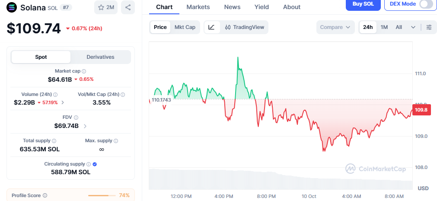The height and width of the screenshot is (201, 437).
Task: Click the infinity max supply value
Action: (x=102, y=150)
